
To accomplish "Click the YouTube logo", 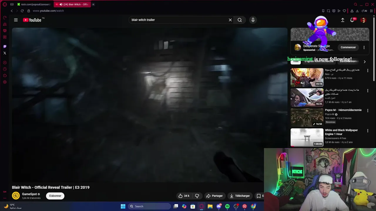I will pyautogui.click(x=32, y=20).
